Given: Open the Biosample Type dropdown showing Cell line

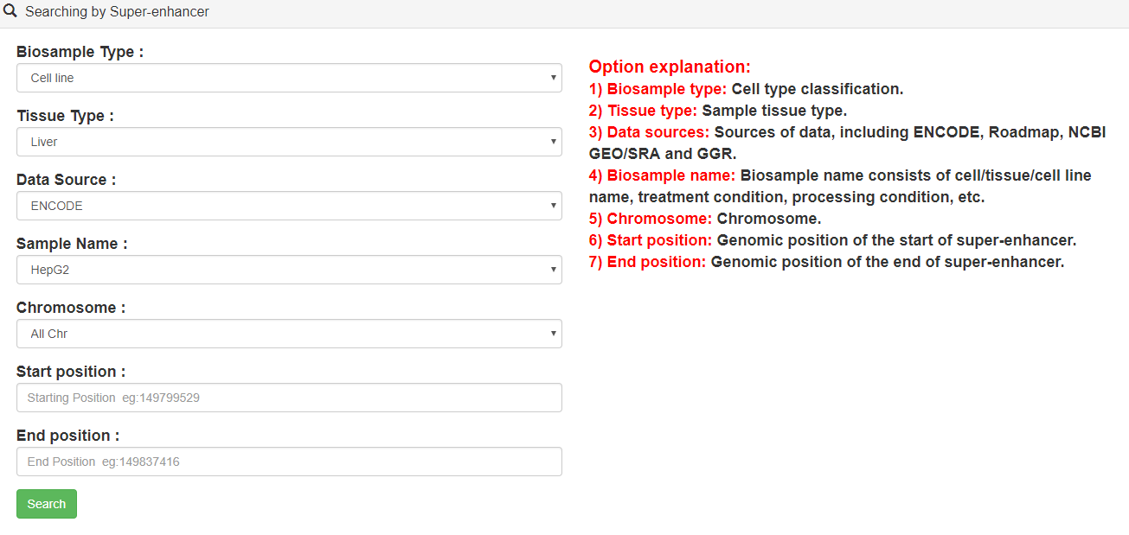Looking at the screenshot, I should (x=289, y=78).
